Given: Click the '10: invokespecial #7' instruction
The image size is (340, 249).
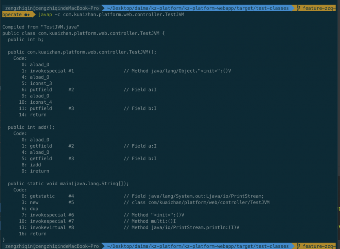Looking at the screenshot, I should [x=46, y=221].
